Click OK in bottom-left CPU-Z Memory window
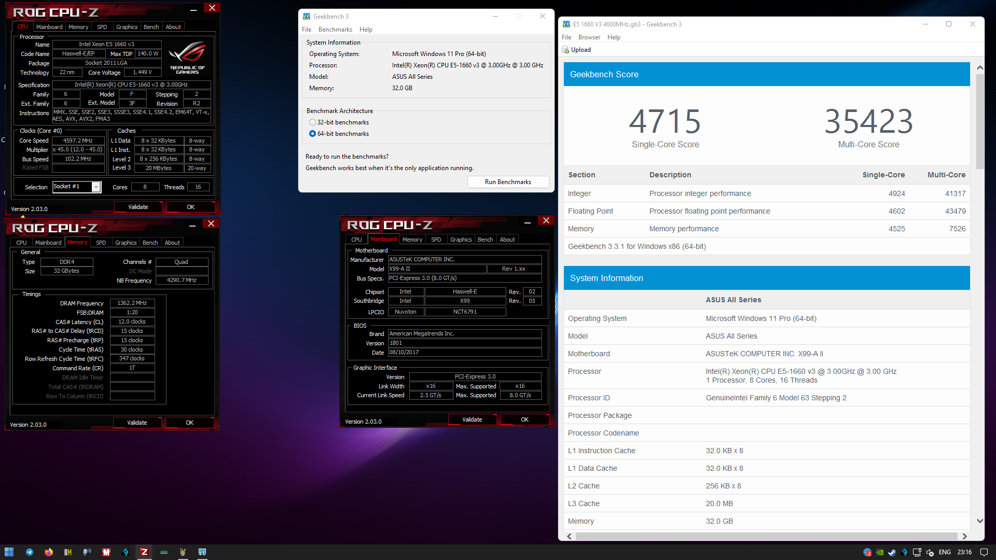The height and width of the screenshot is (560, 996). click(x=189, y=423)
